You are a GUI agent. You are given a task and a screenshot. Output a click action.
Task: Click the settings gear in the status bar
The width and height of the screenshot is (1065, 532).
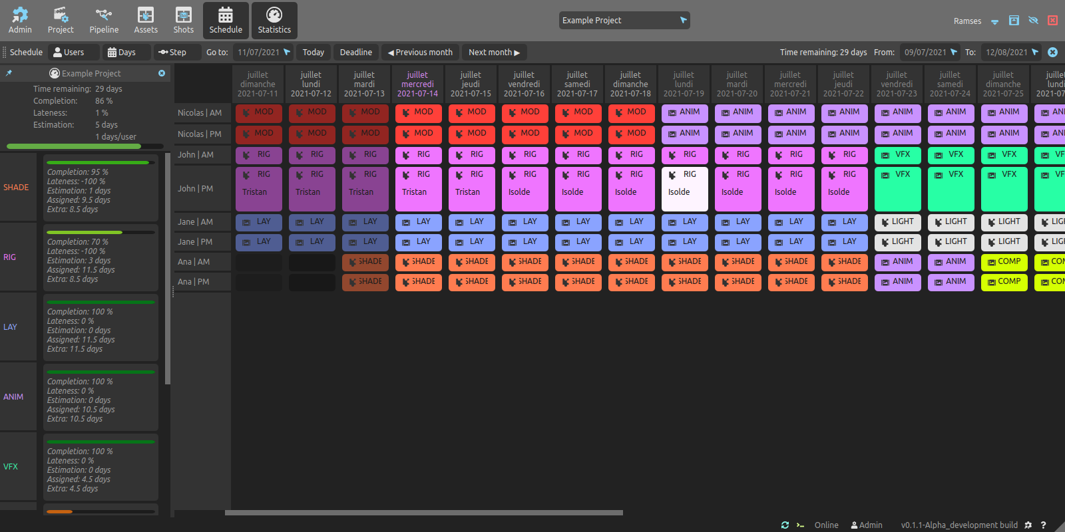pyautogui.click(x=1028, y=525)
